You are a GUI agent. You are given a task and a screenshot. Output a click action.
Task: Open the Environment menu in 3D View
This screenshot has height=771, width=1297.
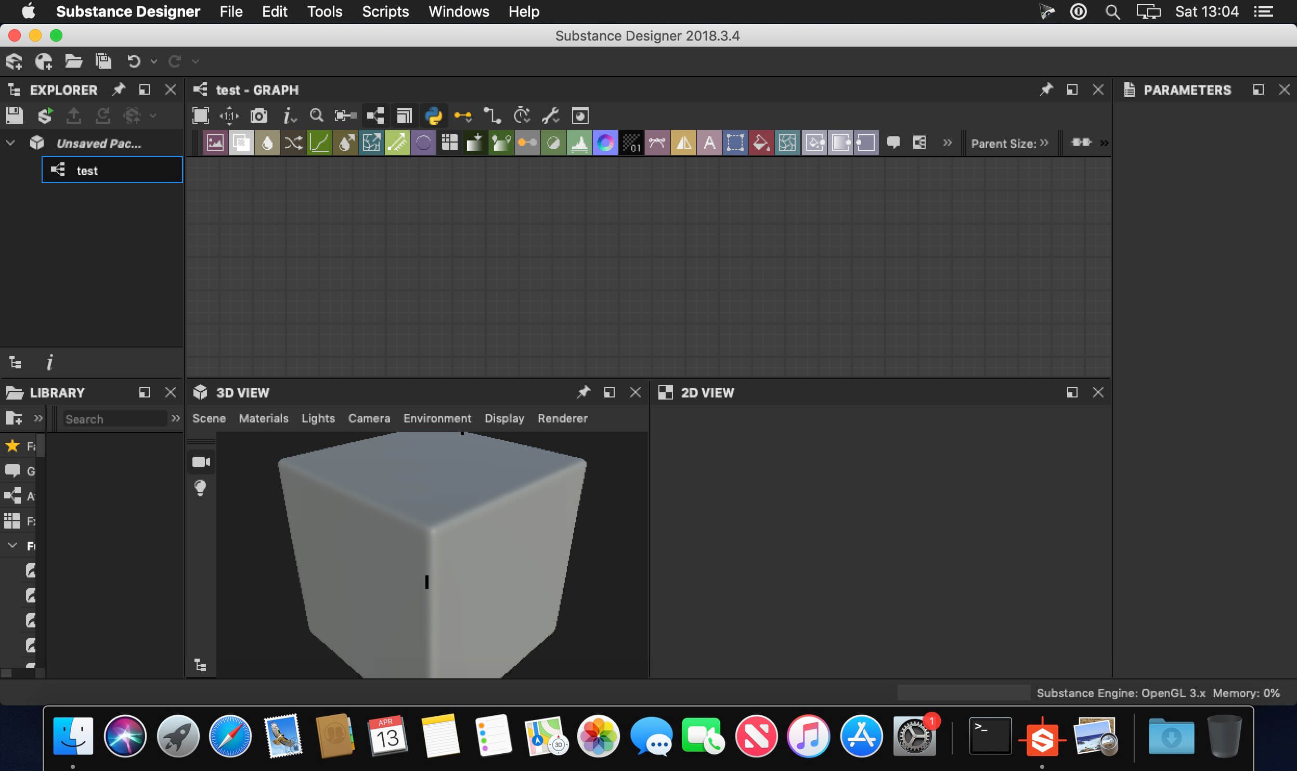tap(437, 419)
